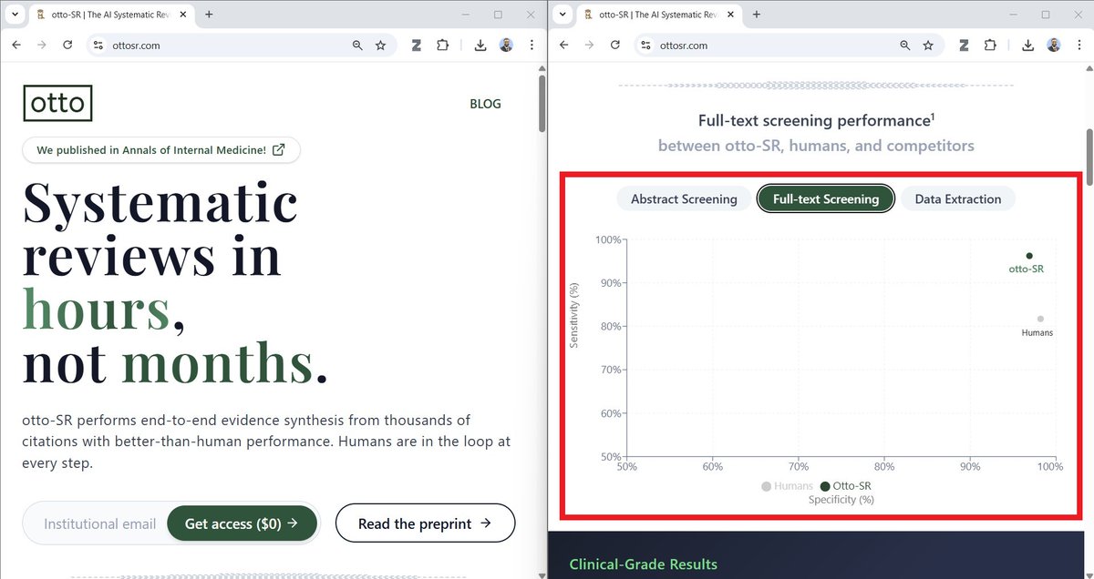
Task: Open the profile avatar in the right browser window
Action: [x=1053, y=46]
